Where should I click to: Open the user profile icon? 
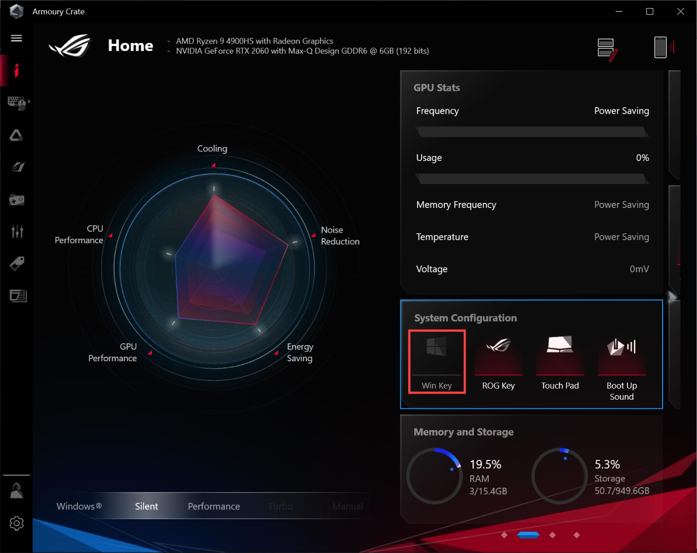coord(17,490)
